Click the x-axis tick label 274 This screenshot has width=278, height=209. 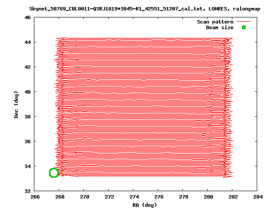pyautogui.click(x=134, y=197)
